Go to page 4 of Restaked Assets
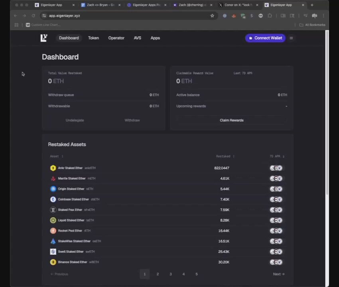 click(x=183, y=274)
